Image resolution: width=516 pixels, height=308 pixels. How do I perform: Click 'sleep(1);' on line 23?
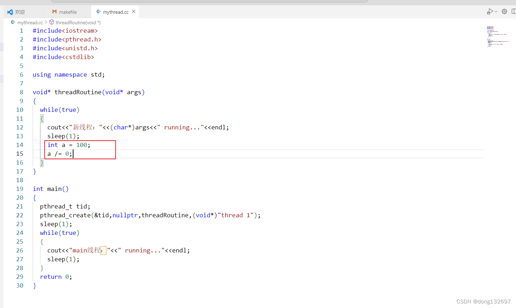click(x=56, y=224)
